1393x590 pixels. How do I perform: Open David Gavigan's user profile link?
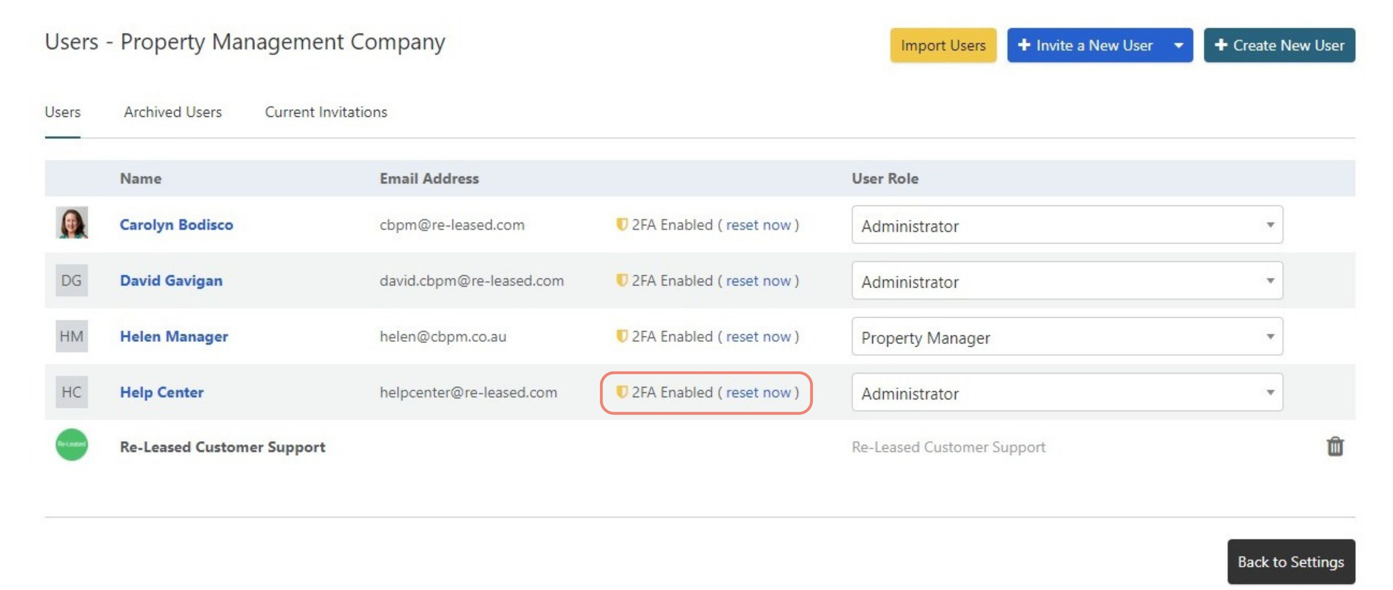[171, 281]
